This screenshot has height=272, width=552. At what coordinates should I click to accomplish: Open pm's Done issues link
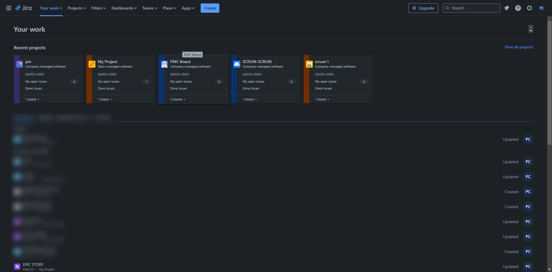[x=34, y=88]
